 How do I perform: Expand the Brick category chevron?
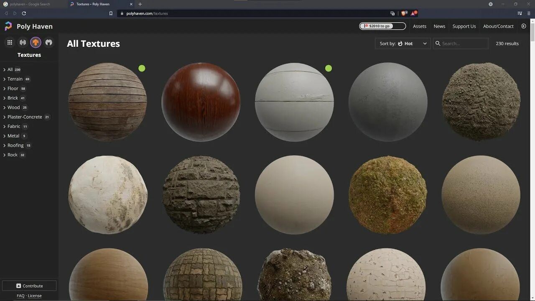click(4, 98)
